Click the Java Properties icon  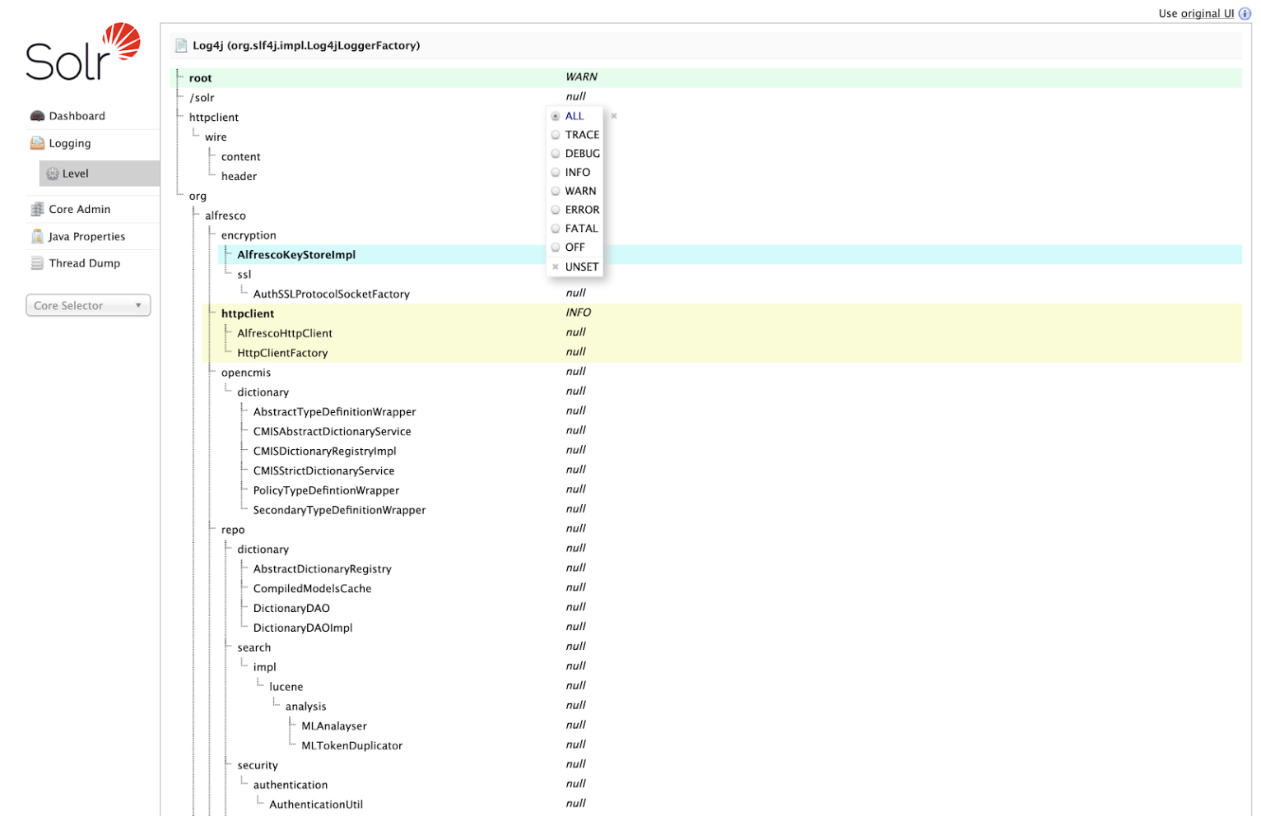(x=37, y=236)
